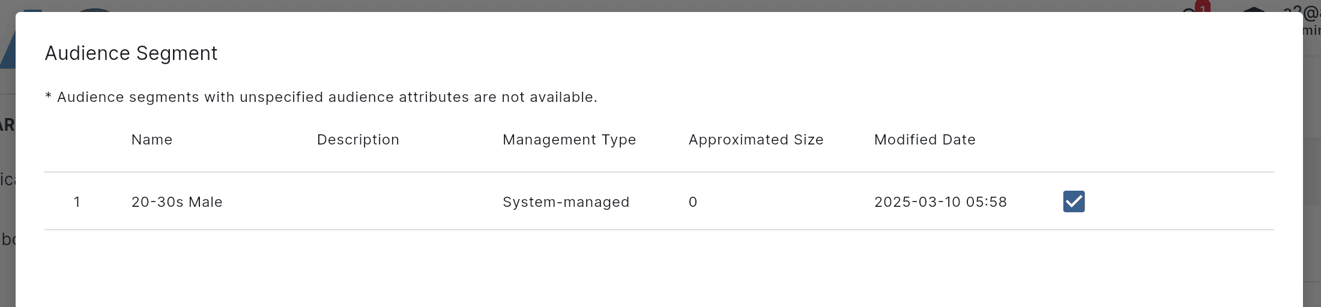
Task: Click the admin role label under the email
Action: [x=1311, y=30]
